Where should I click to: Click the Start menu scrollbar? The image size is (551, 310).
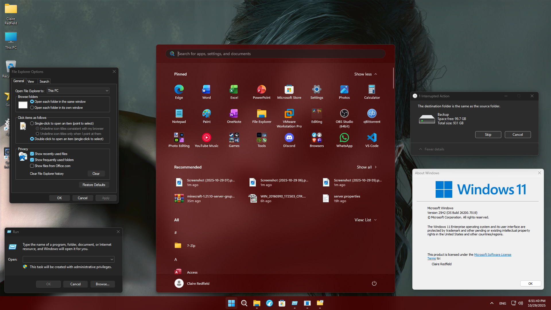pos(393,78)
